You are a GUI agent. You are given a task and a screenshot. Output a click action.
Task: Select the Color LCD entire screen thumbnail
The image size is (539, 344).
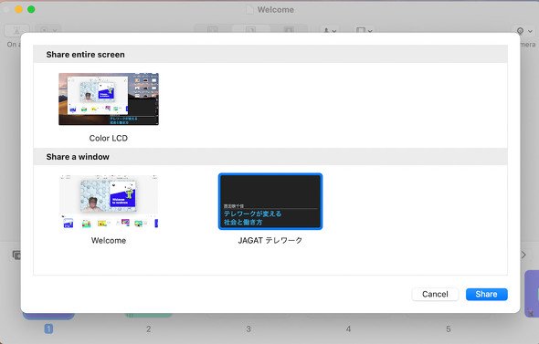[109, 99]
